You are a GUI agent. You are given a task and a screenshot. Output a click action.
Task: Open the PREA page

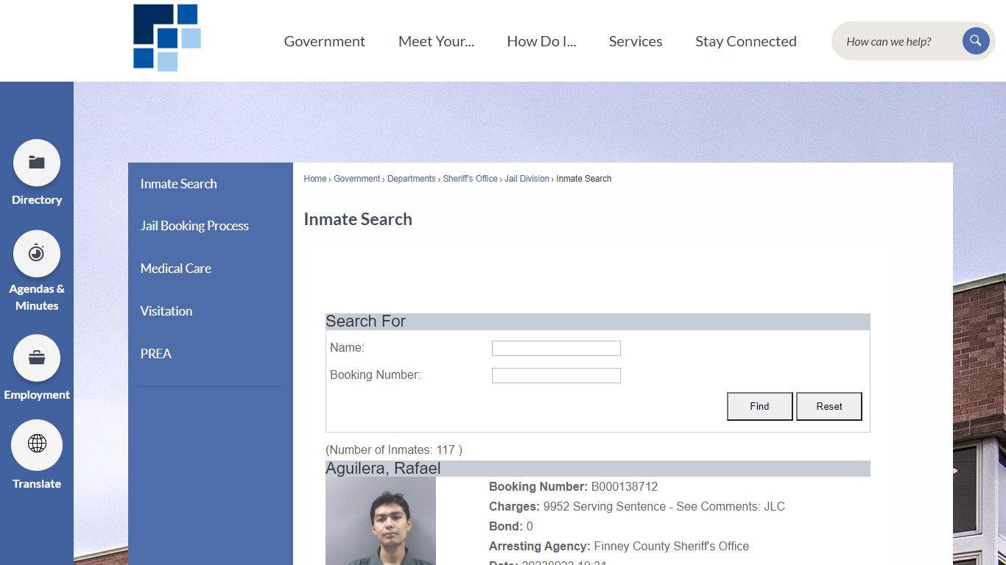point(156,354)
